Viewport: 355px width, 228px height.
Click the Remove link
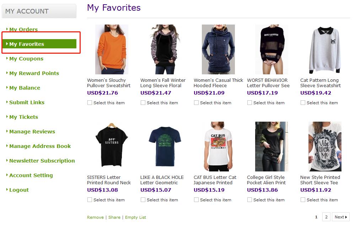click(95, 217)
